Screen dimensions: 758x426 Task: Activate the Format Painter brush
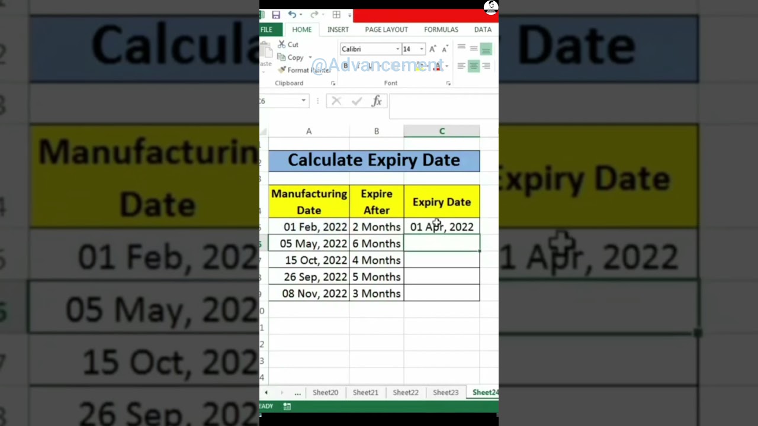pos(304,70)
